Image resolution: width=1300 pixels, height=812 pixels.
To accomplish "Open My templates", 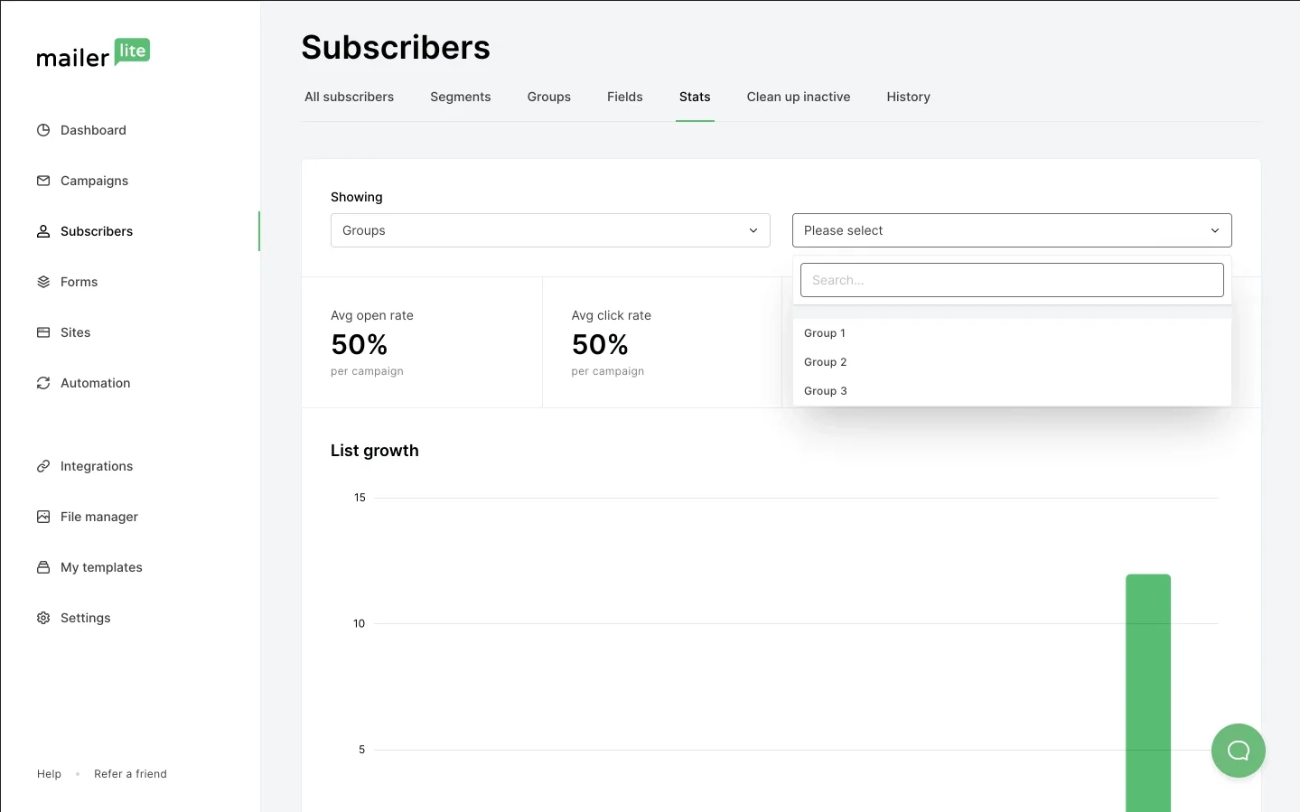I will coord(101,567).
